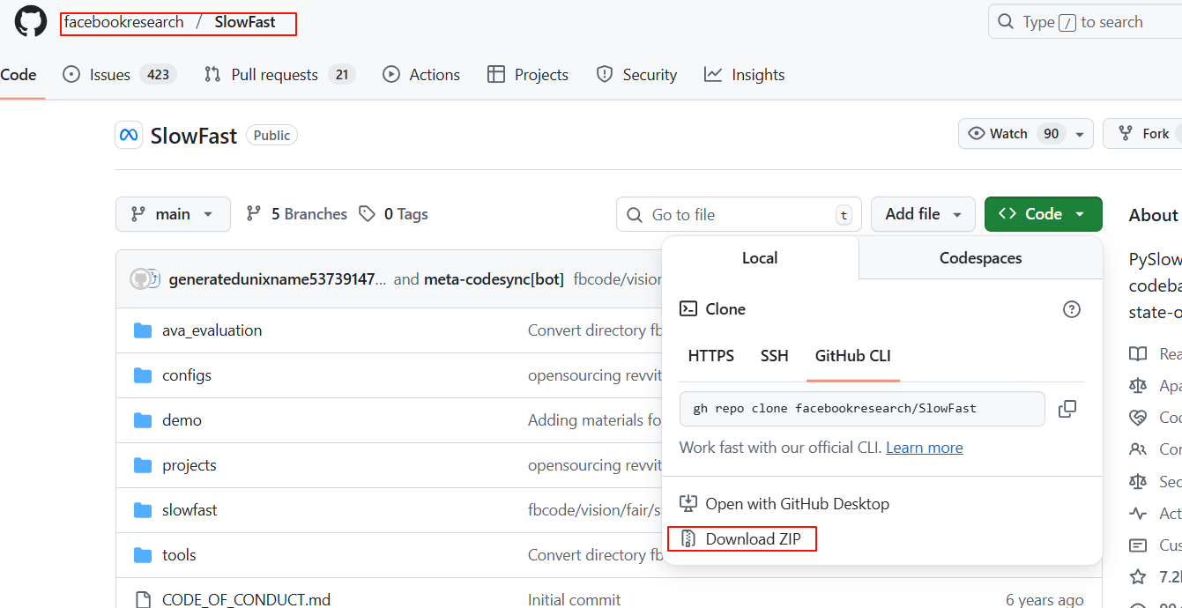This screenshot has height=608, width=1182.
Task: Click the Issues count badge 423
Action: (x=158, y=75)
